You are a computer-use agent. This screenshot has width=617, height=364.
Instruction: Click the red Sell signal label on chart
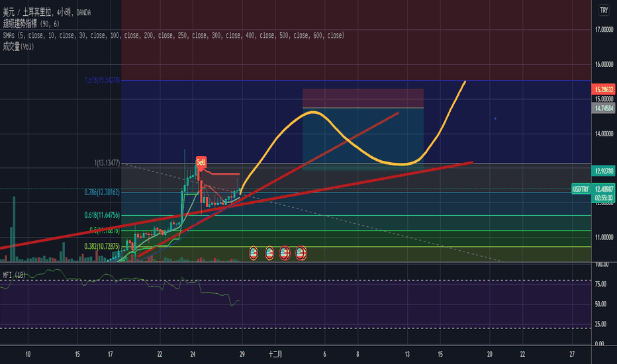pyautogui.click(x=201, y=162)
